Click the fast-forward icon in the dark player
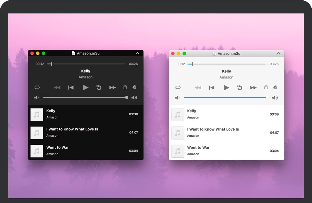Screen dimensions: 312x203 coord(112,87)
